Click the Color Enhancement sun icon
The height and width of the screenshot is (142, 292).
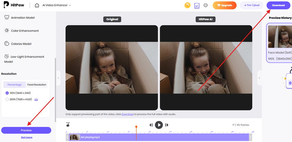tap(7, 30)
